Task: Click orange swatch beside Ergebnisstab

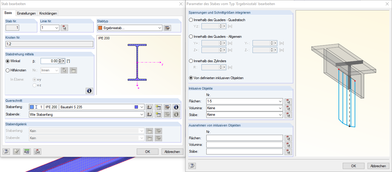Action: click(100, 28)
